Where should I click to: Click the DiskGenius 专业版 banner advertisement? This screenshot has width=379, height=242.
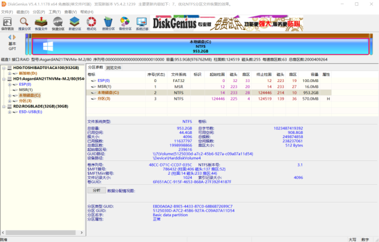coord(226,24)
